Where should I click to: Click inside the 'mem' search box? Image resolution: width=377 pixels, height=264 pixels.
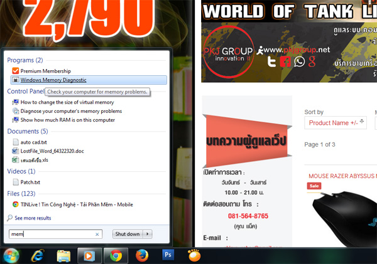click(55, 234)
